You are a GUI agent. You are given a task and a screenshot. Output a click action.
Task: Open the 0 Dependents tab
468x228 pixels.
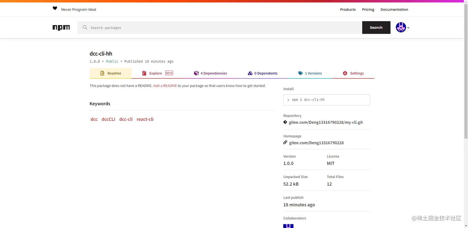tap(262, 73)
